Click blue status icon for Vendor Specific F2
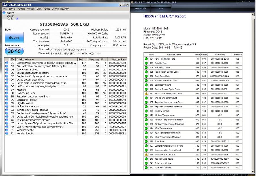 click(x=7, y=133)
